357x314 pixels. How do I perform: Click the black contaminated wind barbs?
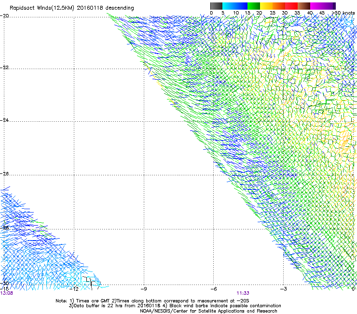(x=91, y=283)
